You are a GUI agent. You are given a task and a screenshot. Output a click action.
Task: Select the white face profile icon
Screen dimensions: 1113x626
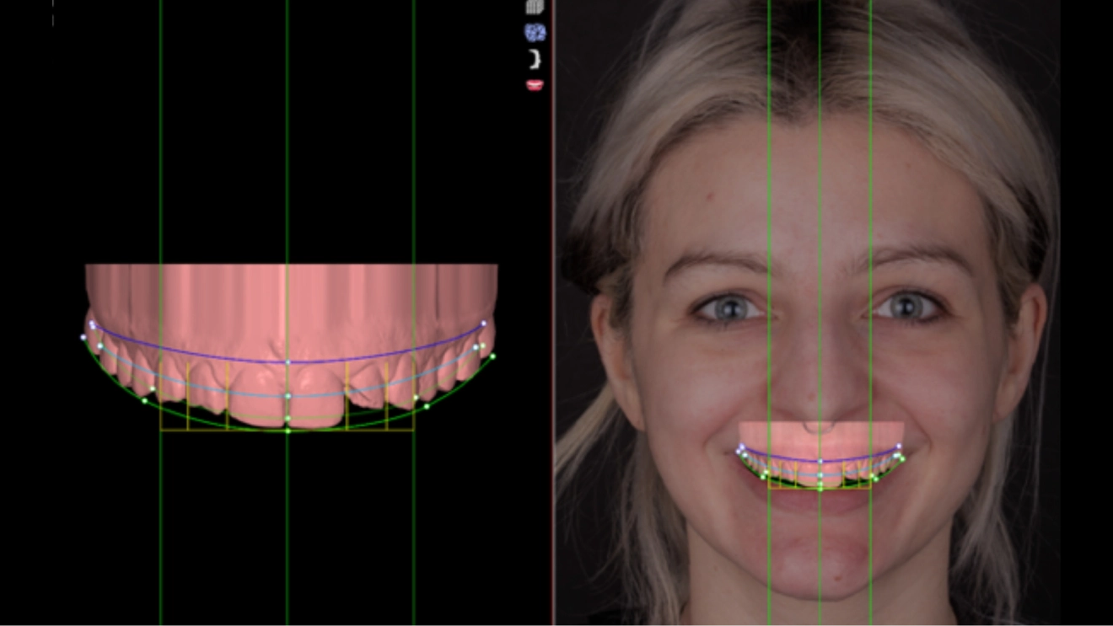click(535, 59)
